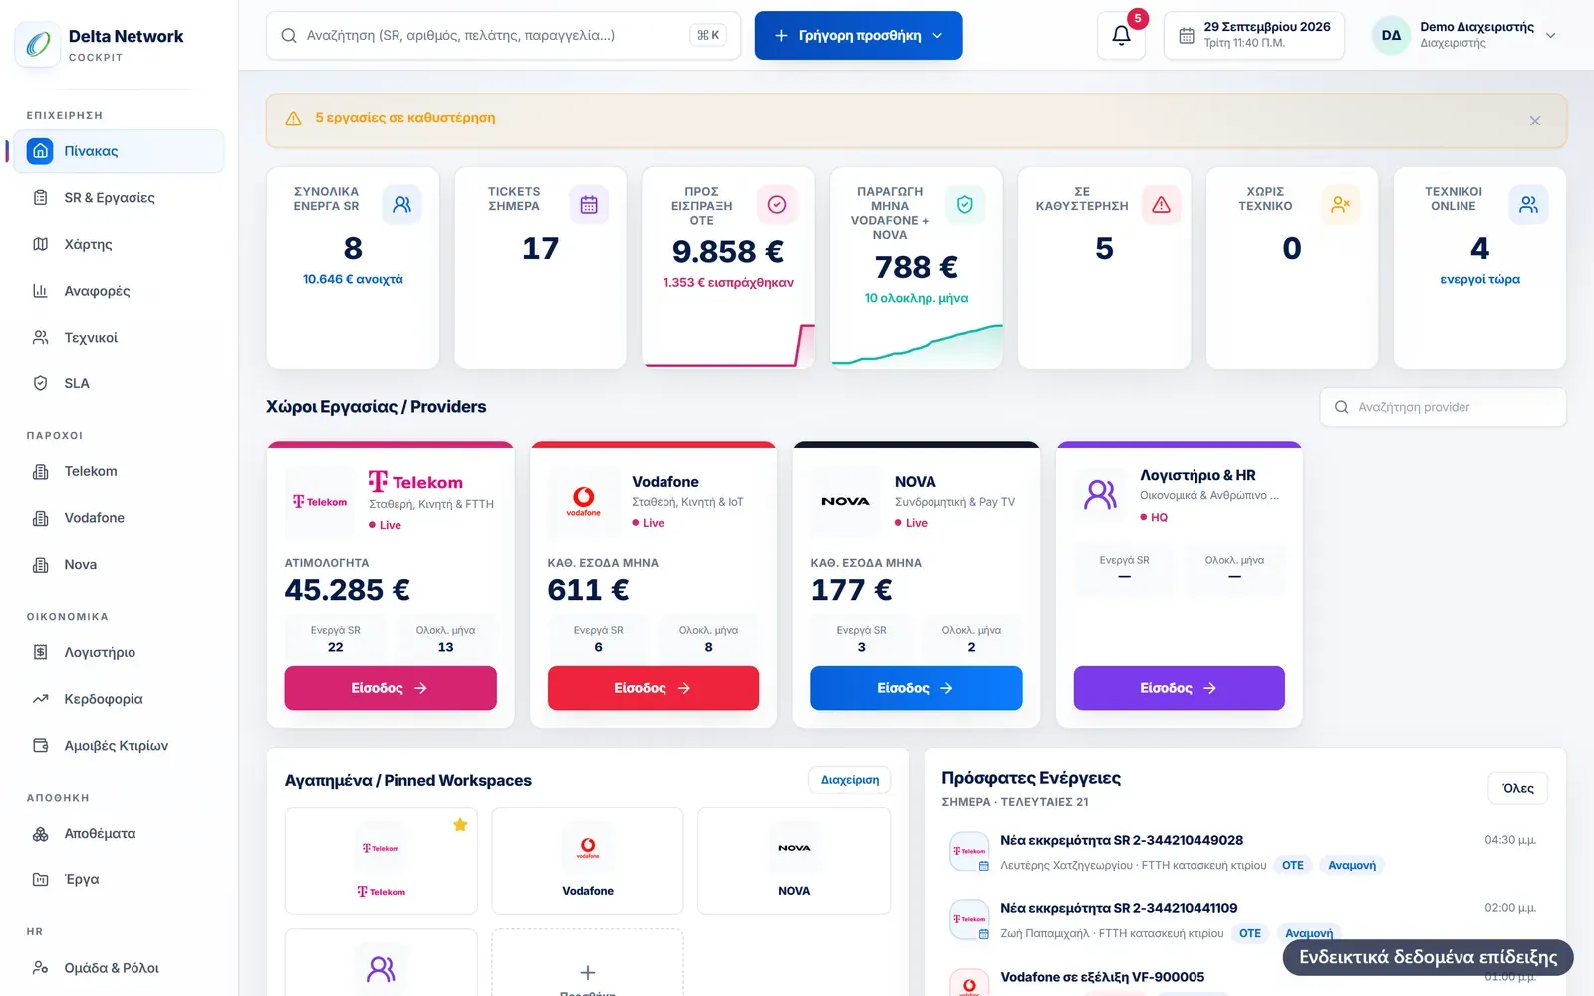Screen dimensions: 1594x996
Task: Click the check icon on Προς Είσπραξη OTE card
Action: [777, 205]
